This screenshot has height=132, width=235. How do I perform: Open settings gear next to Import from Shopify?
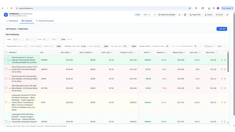(x=179, y=15)
